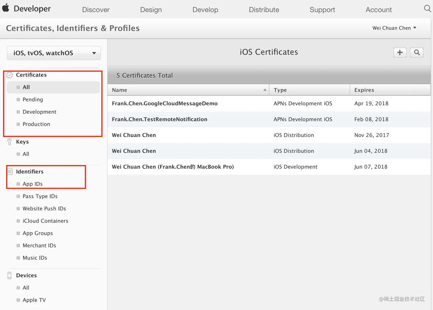Sort table by Expires column header

[x=390, y=90]
